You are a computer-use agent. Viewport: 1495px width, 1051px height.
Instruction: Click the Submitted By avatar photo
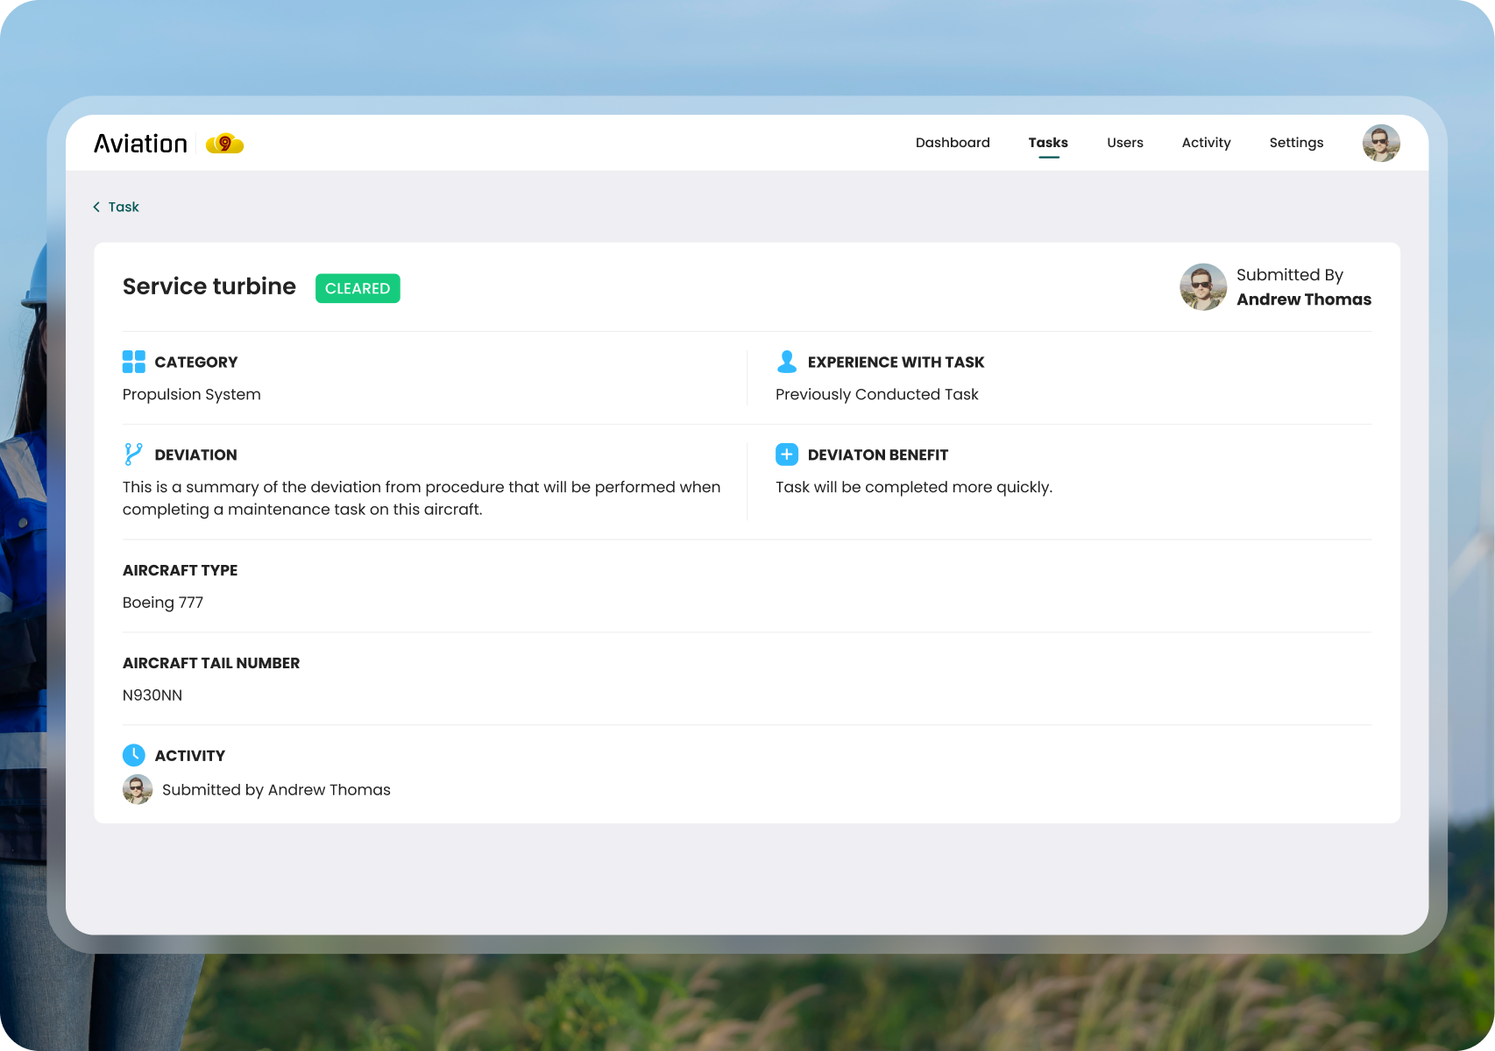(x=1202, y=287)
